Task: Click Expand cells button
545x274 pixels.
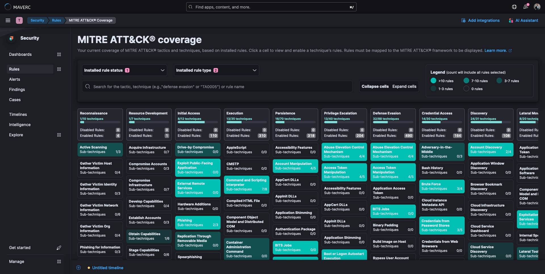Action: point(404,86)
